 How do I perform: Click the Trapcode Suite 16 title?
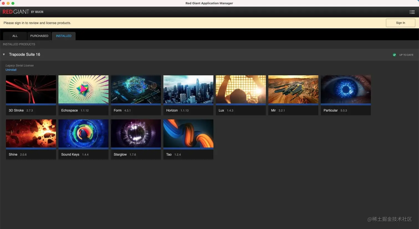(24, 55)
